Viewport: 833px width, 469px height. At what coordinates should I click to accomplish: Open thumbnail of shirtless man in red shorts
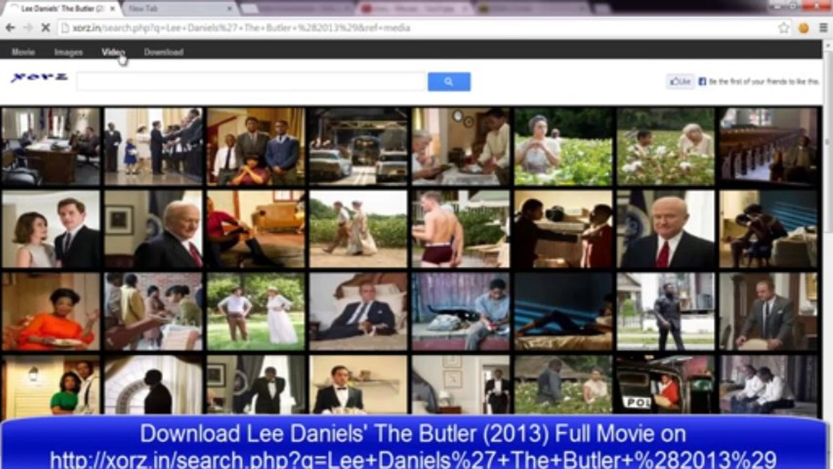tap(461, 229)
